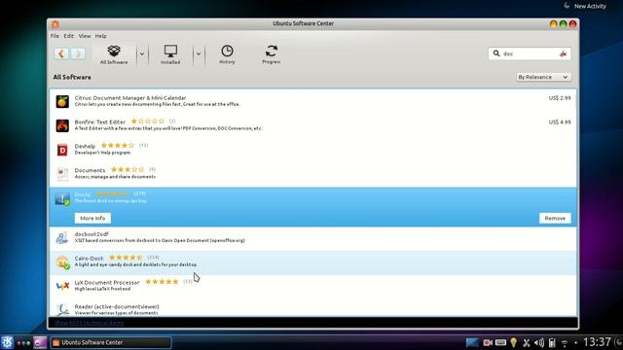Click More Info for Docky
Screen dimensions: 623x350
pos(92,218)
